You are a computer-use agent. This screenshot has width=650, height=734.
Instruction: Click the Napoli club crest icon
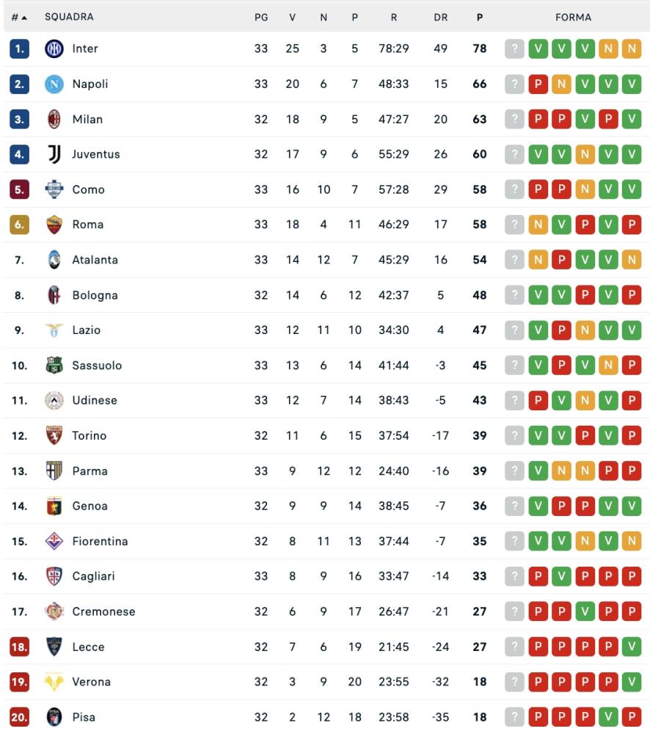point(54,84)
